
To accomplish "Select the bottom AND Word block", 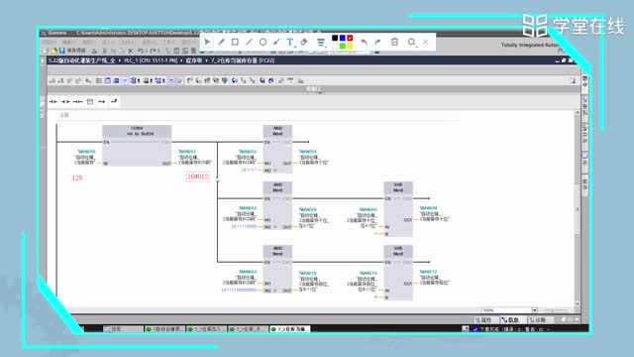I will 277,269.
